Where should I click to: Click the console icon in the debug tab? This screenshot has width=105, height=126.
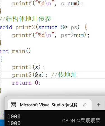tap(13, 105)
